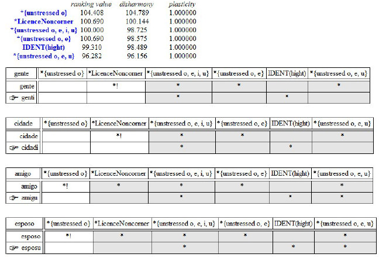Click the "disharmony" column heading
Image resolution: width=379 pixels, height=257 pixels.
[136, 5]
